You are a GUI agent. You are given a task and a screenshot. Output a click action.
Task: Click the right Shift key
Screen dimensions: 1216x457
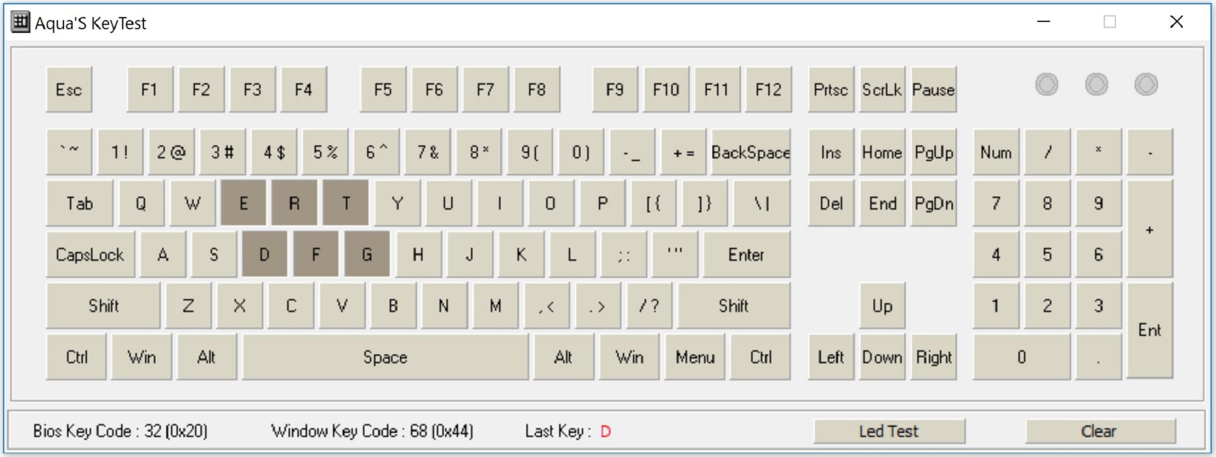point(734,305)
